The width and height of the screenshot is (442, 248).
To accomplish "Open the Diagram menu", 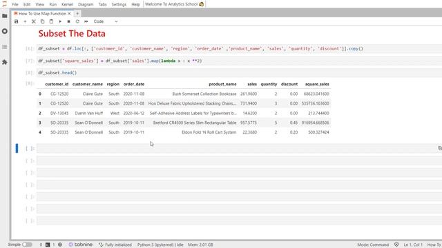I will click(x=86, y=4).
